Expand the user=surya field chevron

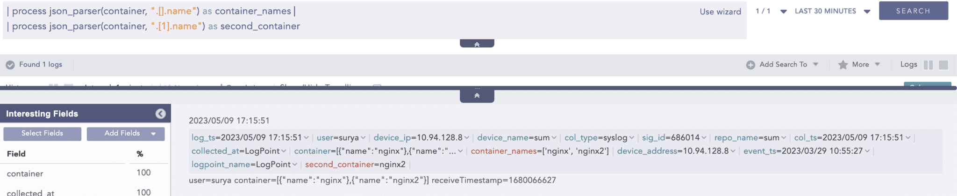pos(363,138)
